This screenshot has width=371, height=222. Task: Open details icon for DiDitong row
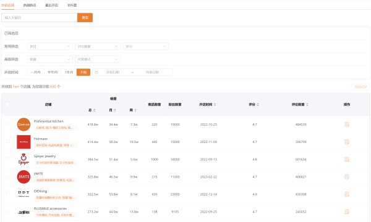pos(347,194)
